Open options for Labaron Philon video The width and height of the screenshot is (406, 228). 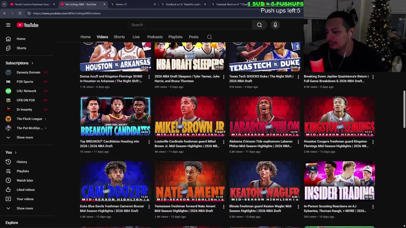pos(298,142)
